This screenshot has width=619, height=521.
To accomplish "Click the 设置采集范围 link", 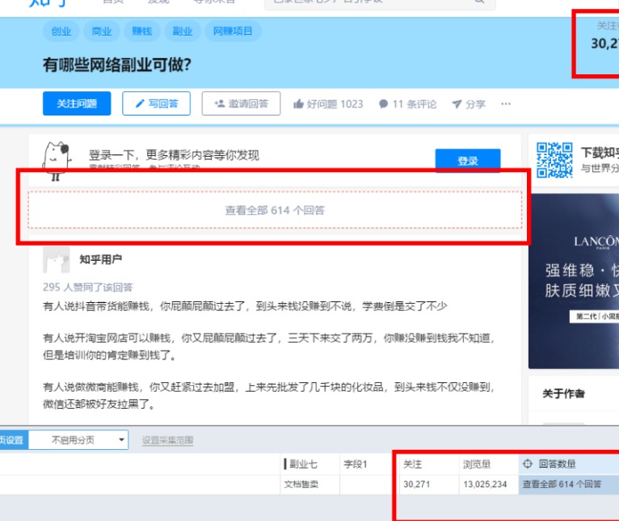I will 167,440.
